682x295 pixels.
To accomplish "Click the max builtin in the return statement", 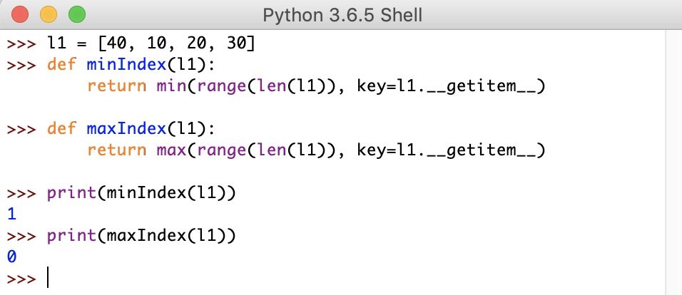I will 171,150.
